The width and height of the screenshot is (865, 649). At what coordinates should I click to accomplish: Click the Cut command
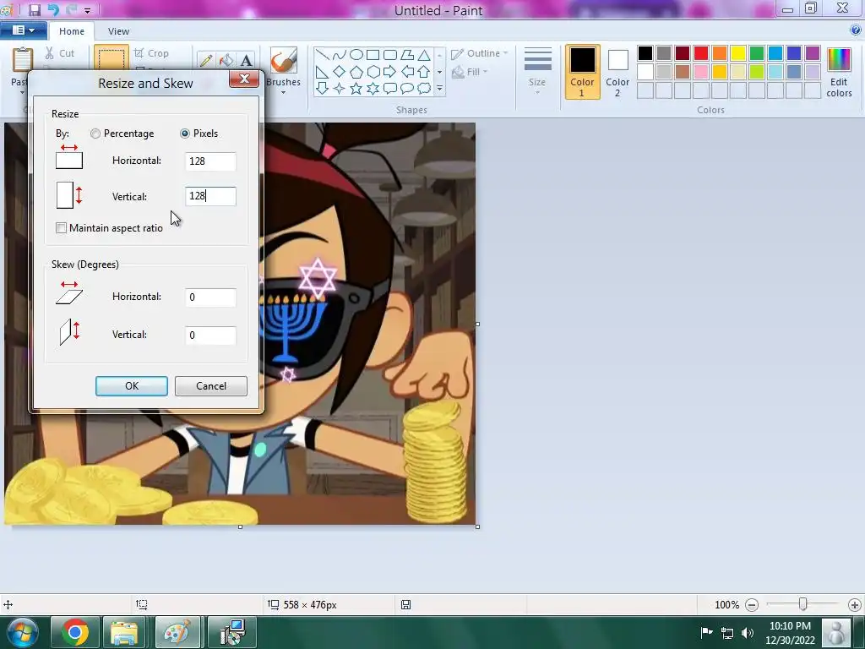[60, 53]
